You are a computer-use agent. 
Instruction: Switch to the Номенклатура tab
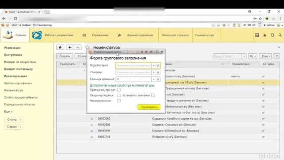click(x=207, y=35)
